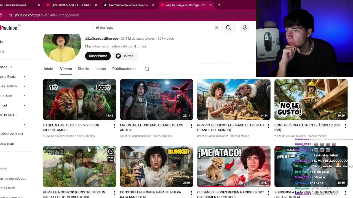The height and width of the screenshot is (198, 353).
Task: Click the '28,4 M de suscriptores' text
Action: tap(138, 38)
